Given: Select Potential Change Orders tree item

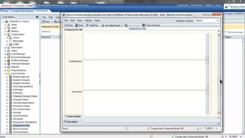Looking at the screenshot, I should coord(25,96).
